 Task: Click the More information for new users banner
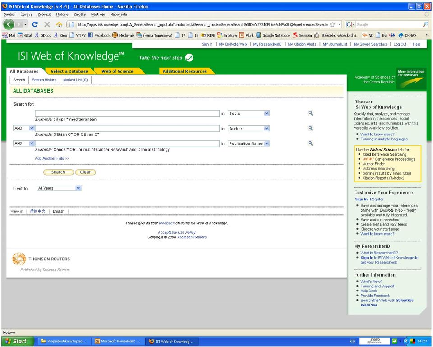pyautogui.click(x=411, y=79)
